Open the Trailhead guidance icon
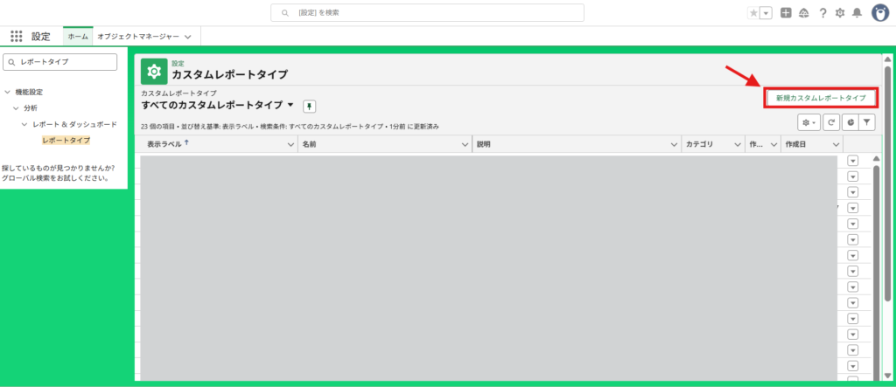The image size is (896, 387). [x=803, y=12]
